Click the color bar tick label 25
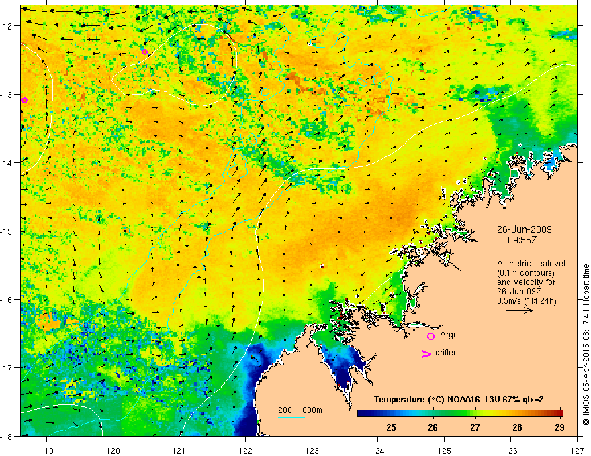 [x=391, y=427]
